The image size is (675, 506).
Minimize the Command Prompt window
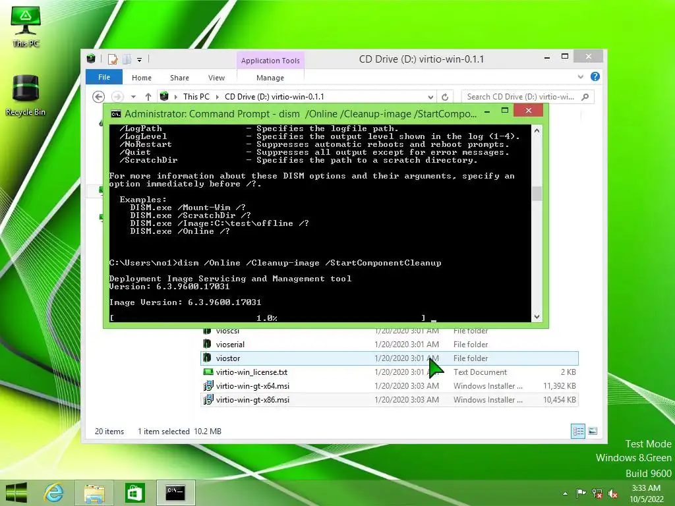[487, 111]
